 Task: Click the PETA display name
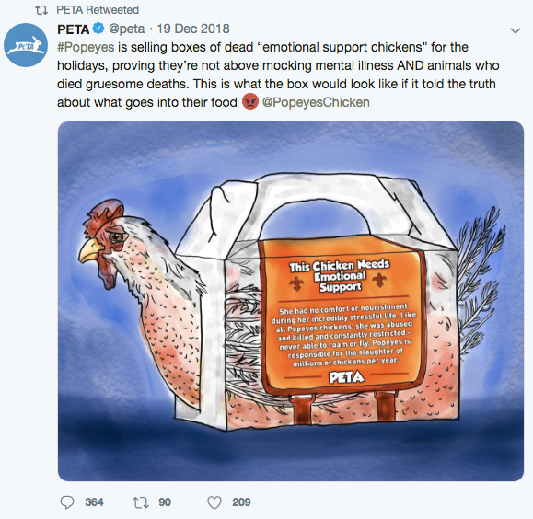tap(73, 29)
